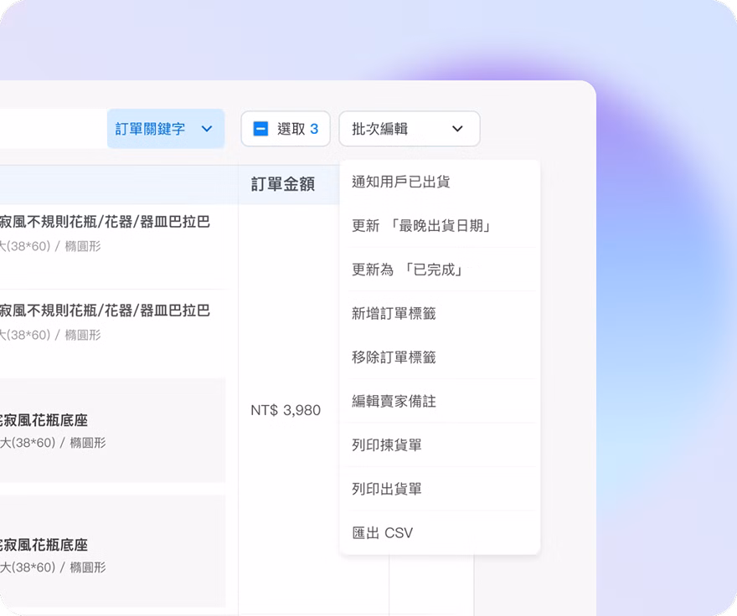This screenshot has width=737, height=616.
Task: Toggle the blue 選取 3 selection checkbox
Action: click(260, 129)
